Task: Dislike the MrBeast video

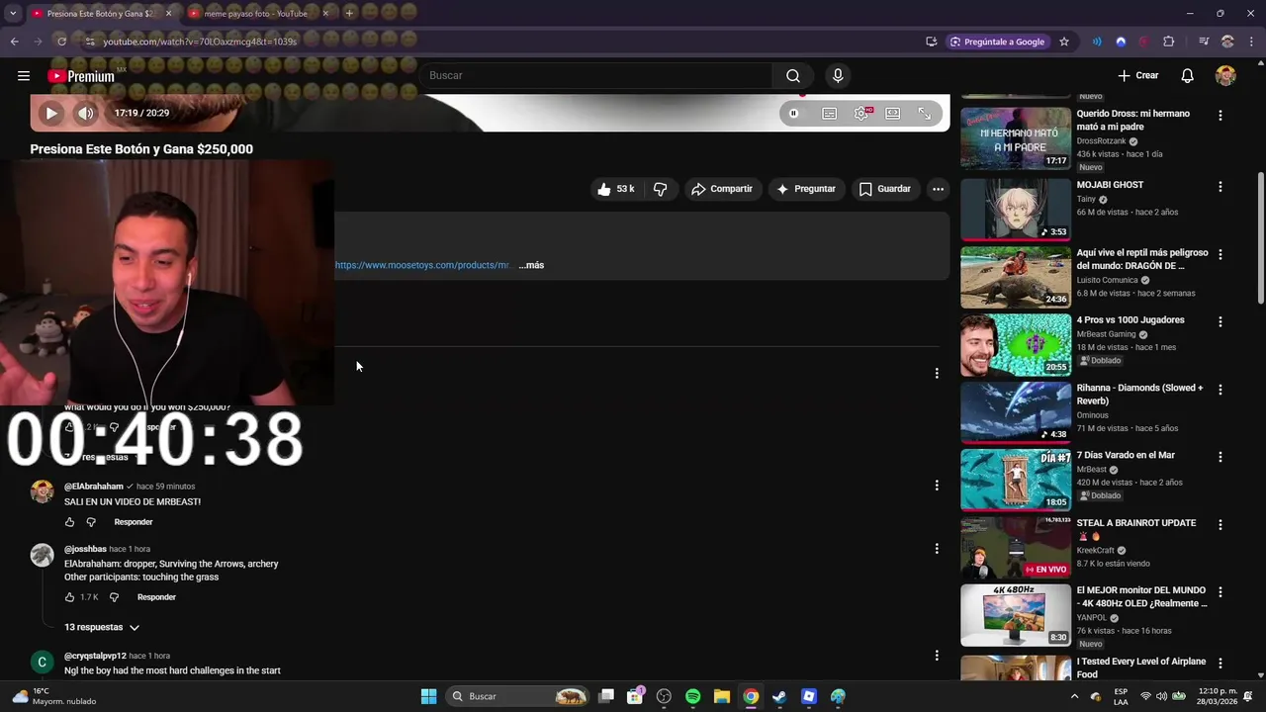Action: click(661, 189)
